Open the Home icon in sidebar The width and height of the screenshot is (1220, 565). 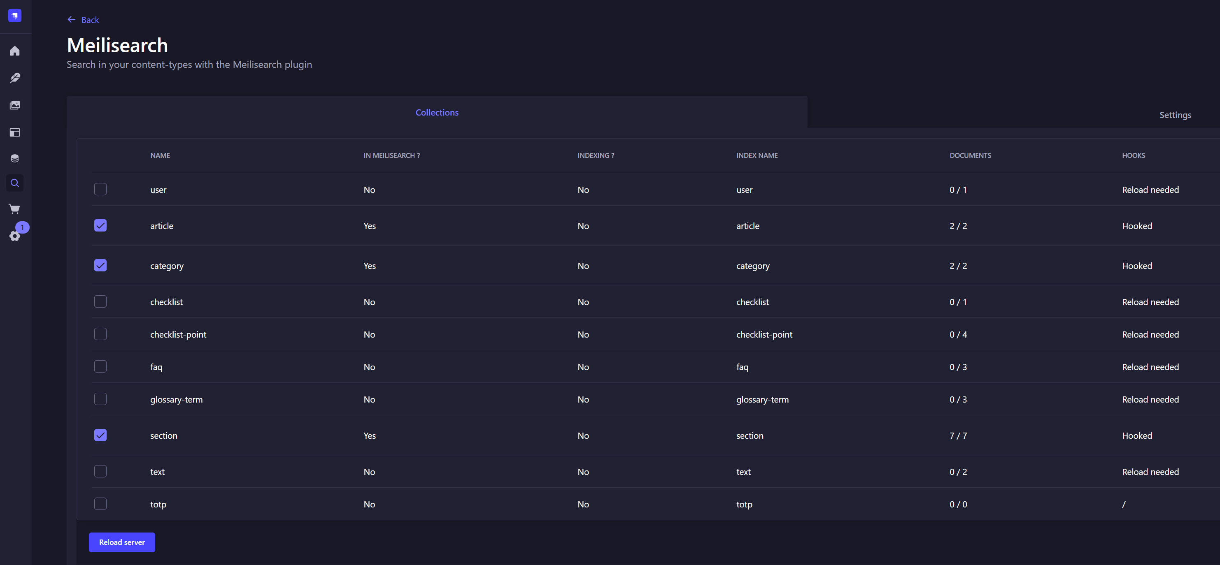click(x=15, y=51)
